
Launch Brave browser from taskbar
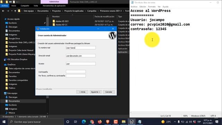tap(108, 122)
